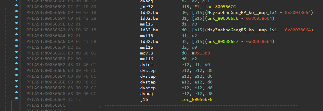Viewport: 323px width, 111px height.
Task: Click address PFLASH:80056696
Action: click(x=46, y=12)
